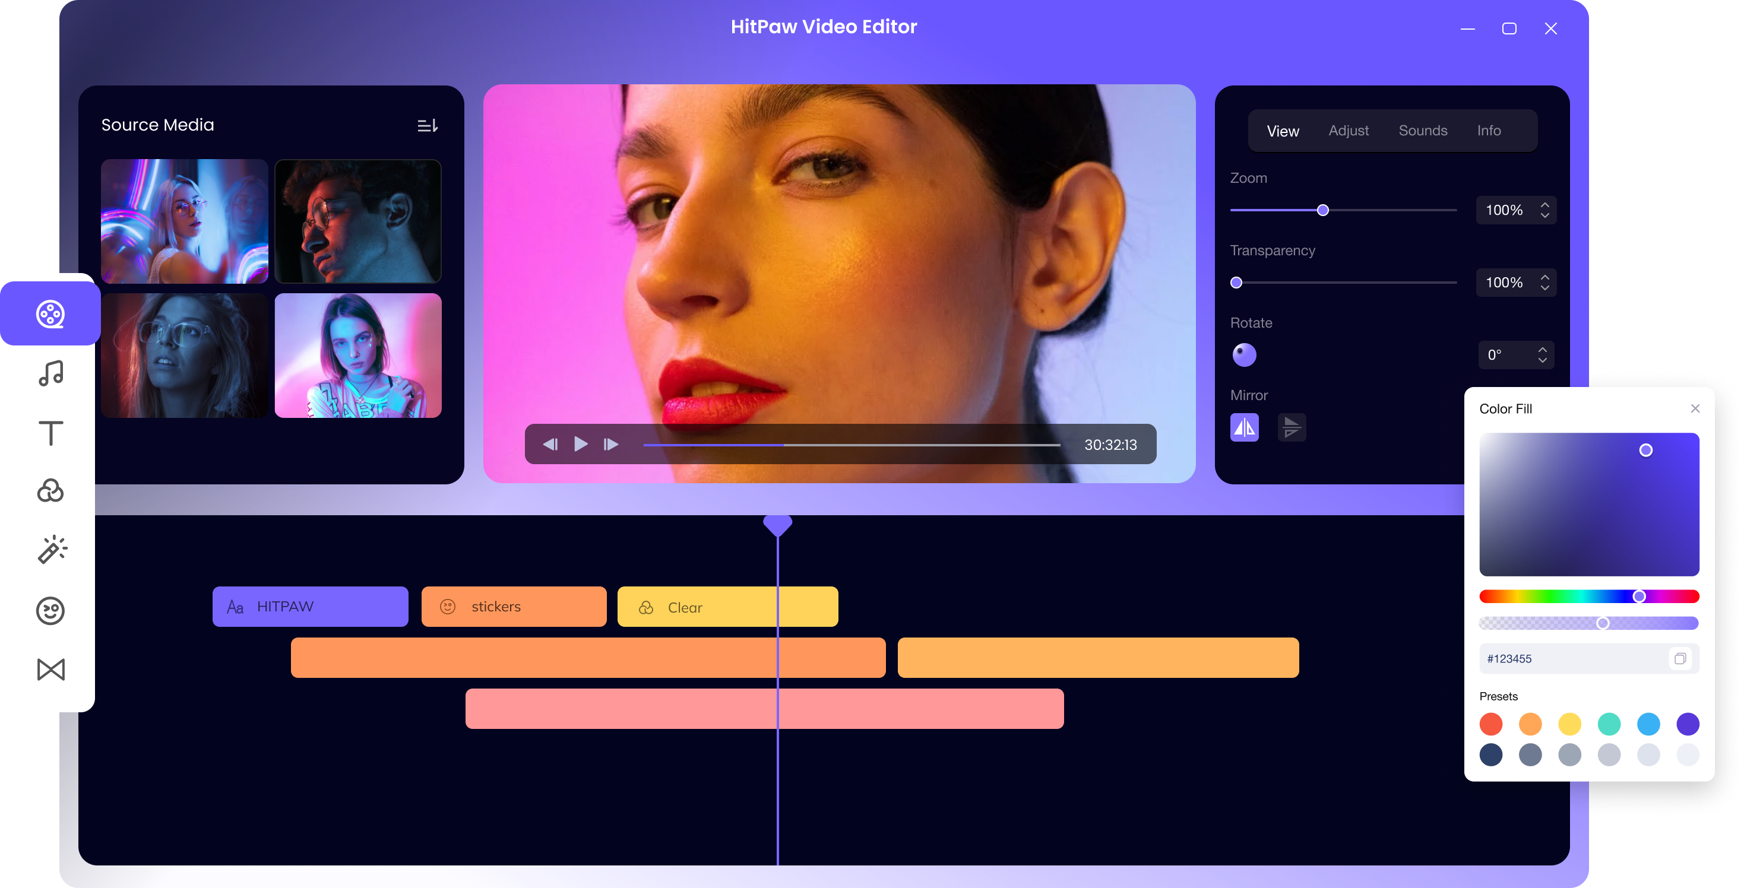Expand the Rotate degree stepper
The width and height of the screenshot is (1744, 888).
[x=1543, y=354]
